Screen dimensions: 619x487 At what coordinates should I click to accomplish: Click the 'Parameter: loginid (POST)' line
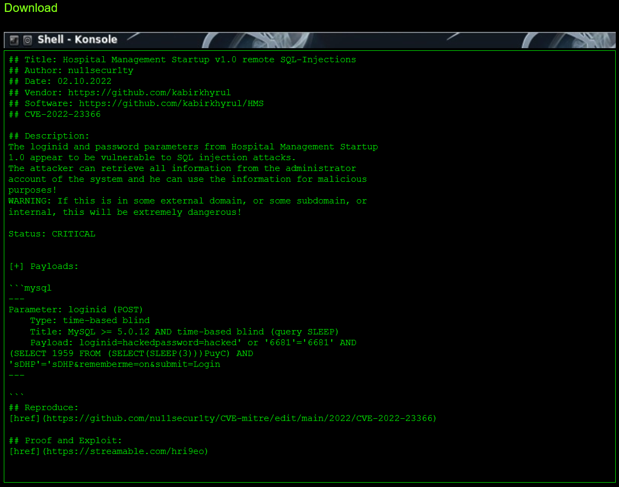tap(76, 310)
